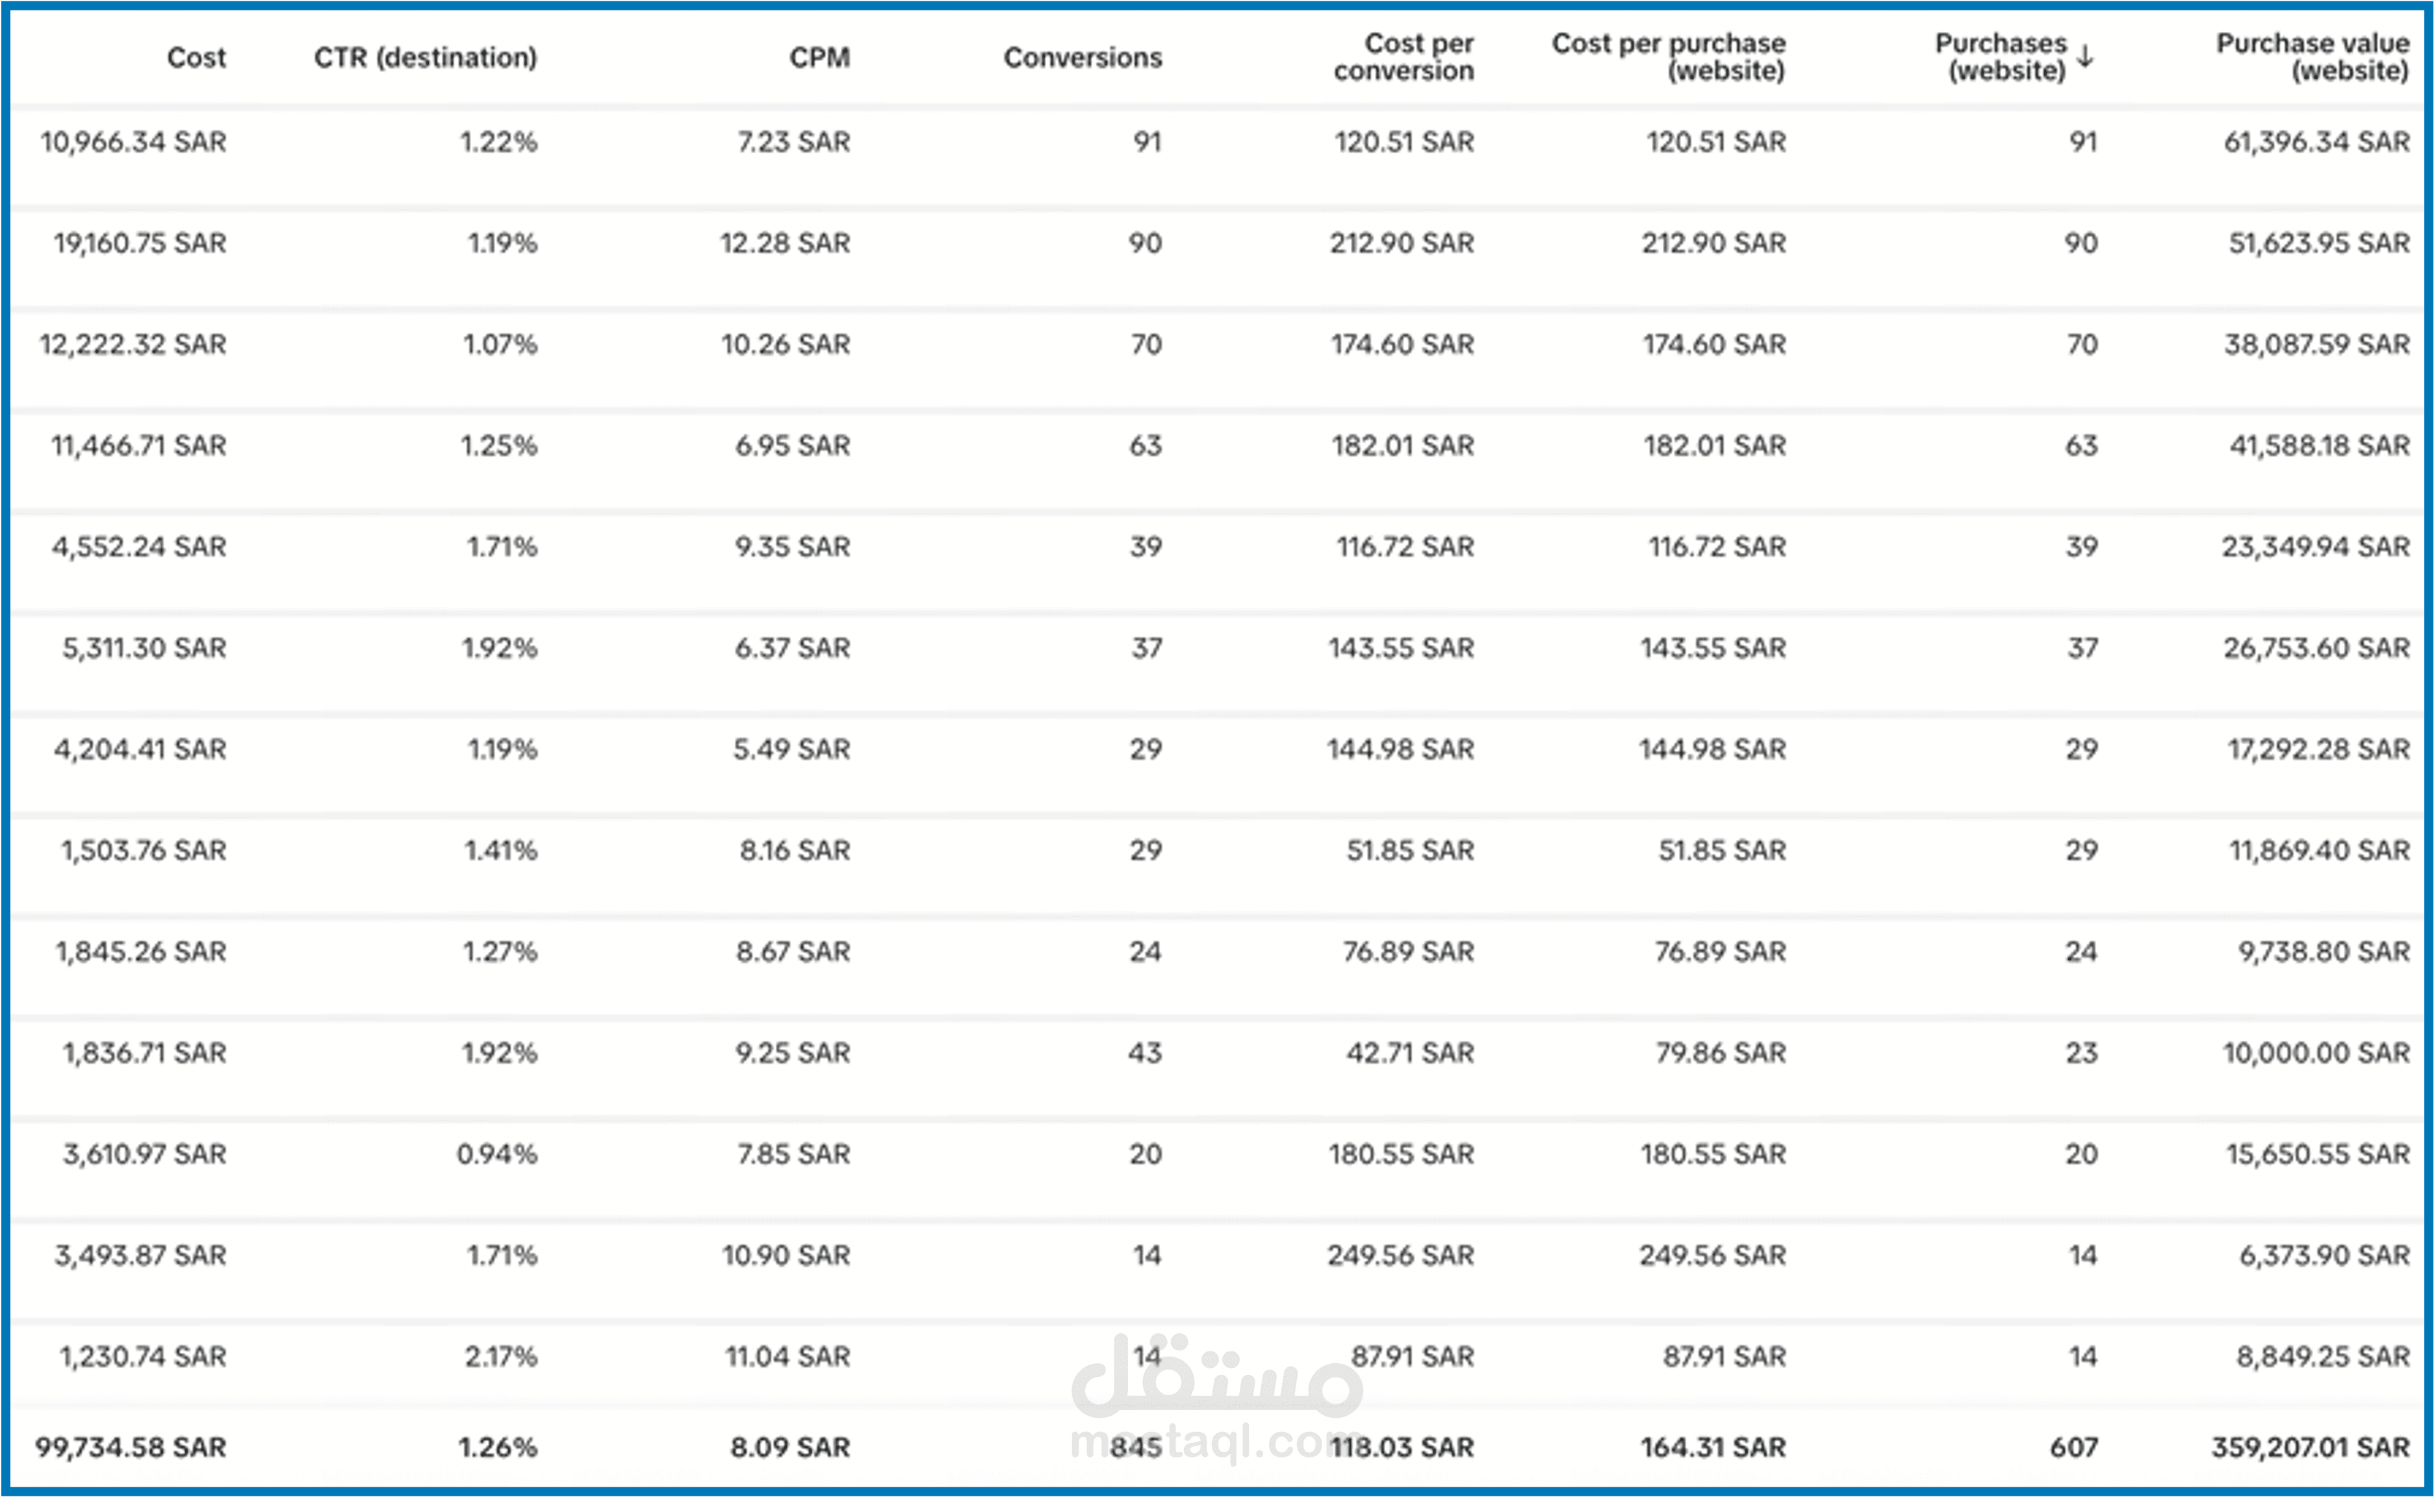Screen dimensions: 2436x1497
Task: Select the 10,966.34 SAR cost cell
Action: click(x=133, y=143)
